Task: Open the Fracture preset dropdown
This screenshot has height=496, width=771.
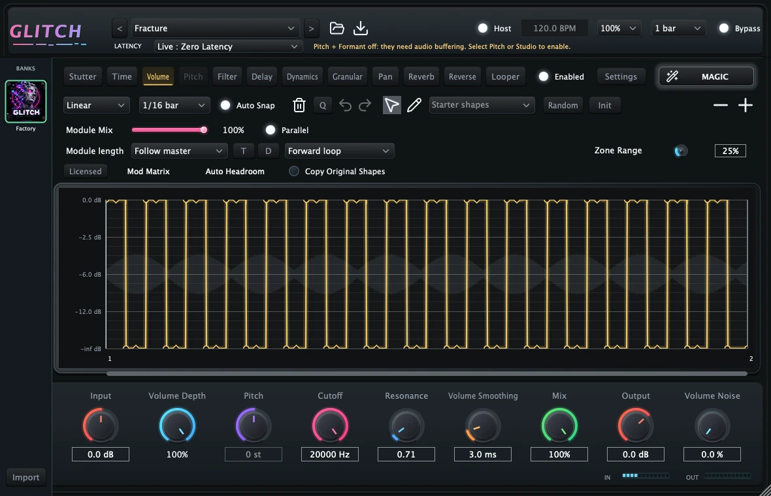Action: 214,29
